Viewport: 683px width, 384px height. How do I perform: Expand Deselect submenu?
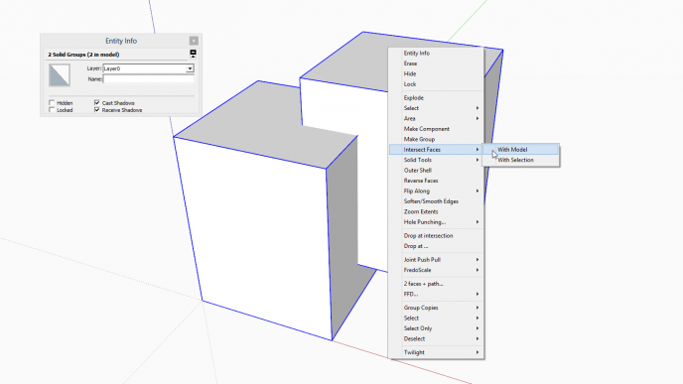tap(436, 339)
